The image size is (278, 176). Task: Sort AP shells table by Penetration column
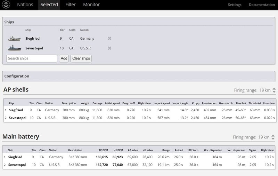(x=209, y=103)
